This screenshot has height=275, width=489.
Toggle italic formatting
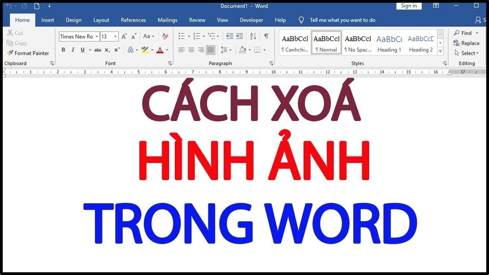[x=73, y=50]
